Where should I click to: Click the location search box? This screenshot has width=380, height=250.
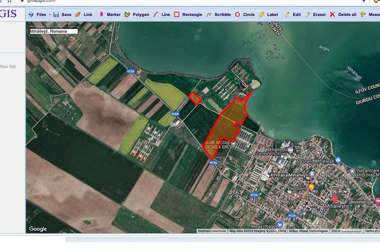point(53,31)
